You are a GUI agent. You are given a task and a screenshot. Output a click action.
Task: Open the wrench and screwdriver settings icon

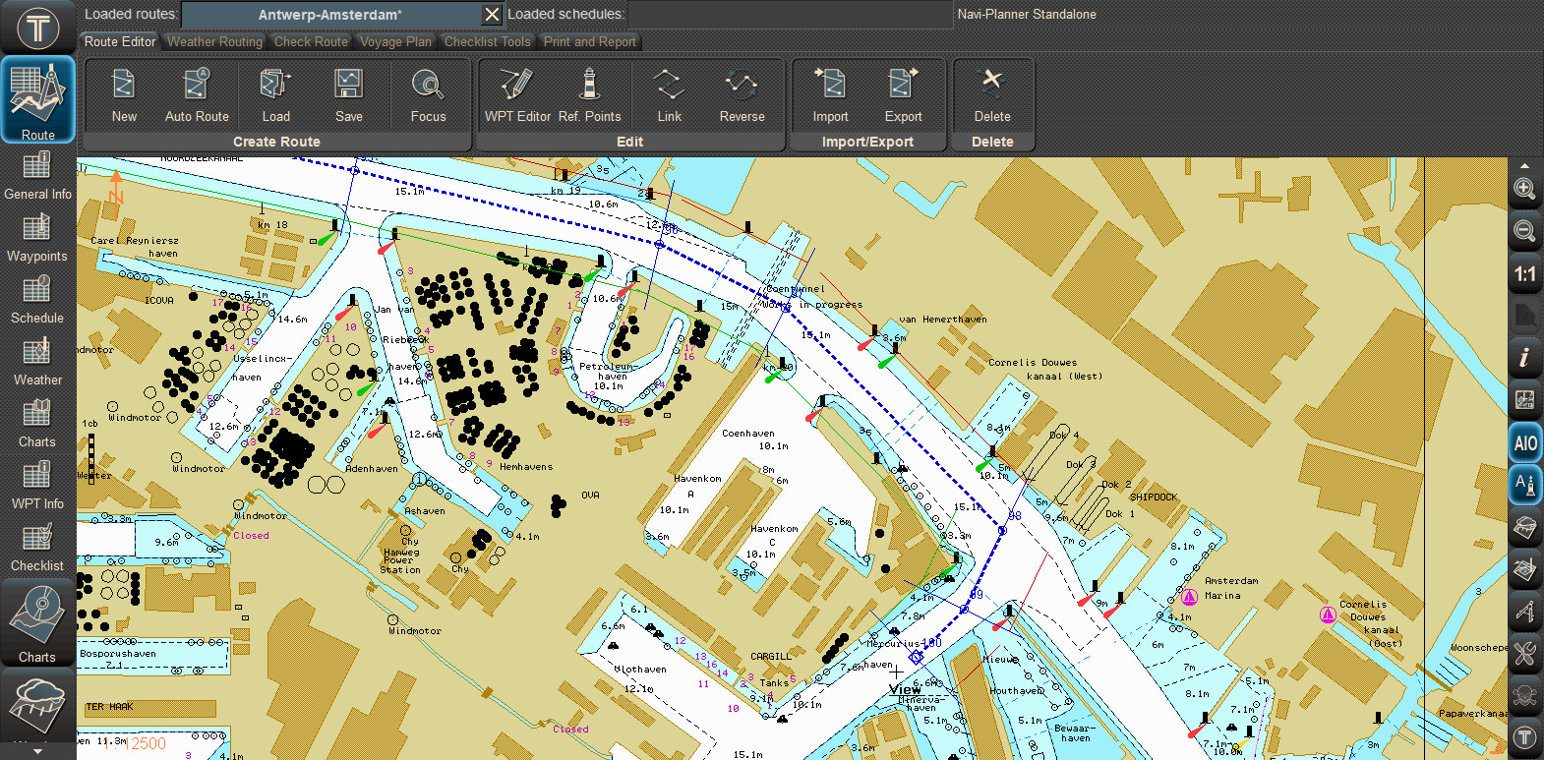1524,654
